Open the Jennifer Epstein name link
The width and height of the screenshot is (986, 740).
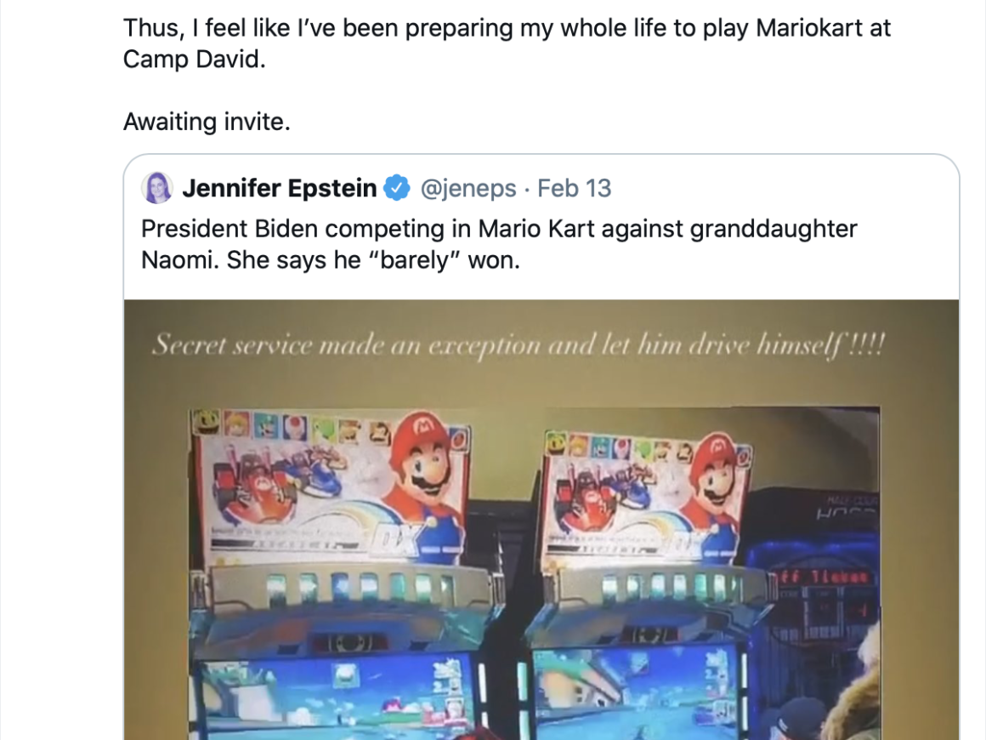coord(279,187)
